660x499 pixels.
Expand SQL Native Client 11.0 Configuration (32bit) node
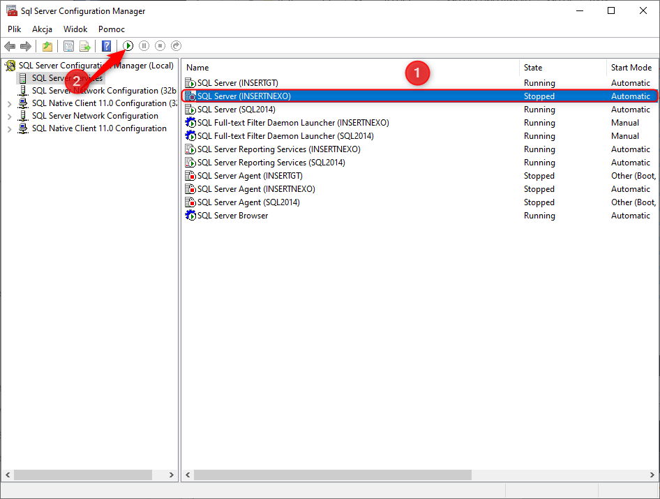[x=9, y=103]
